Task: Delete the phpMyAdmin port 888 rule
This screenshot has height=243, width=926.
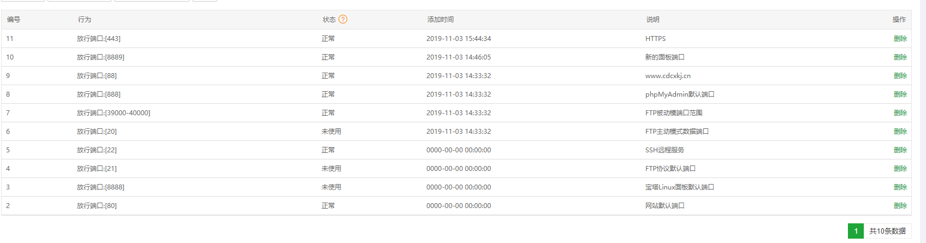Action: coord(900,94)
